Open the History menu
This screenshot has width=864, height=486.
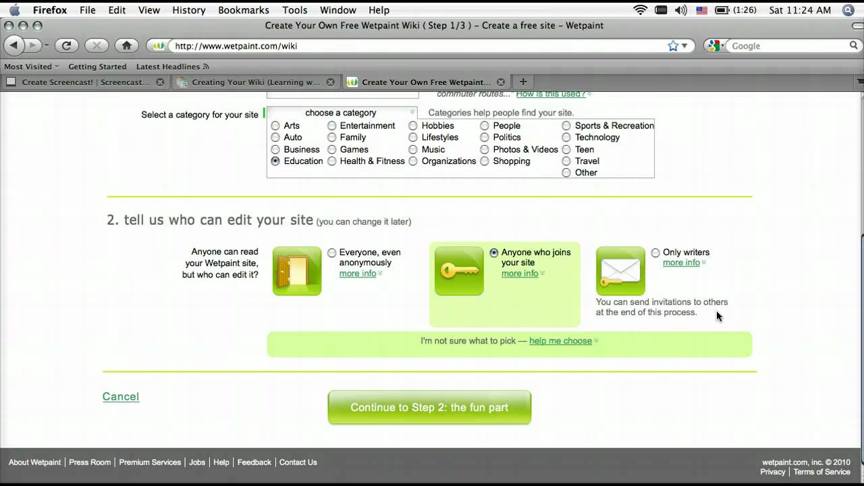pos(188,10)
